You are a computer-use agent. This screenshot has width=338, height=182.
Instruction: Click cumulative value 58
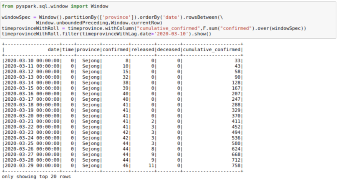pos(237,72)
